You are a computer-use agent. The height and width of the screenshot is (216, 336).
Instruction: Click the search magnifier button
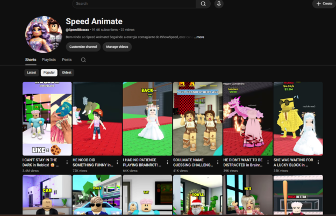pyautogui.click(x=203, y=4)
